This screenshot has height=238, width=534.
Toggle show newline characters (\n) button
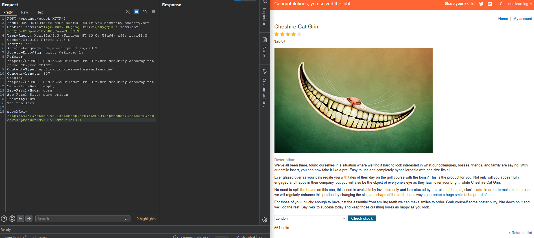145,12
